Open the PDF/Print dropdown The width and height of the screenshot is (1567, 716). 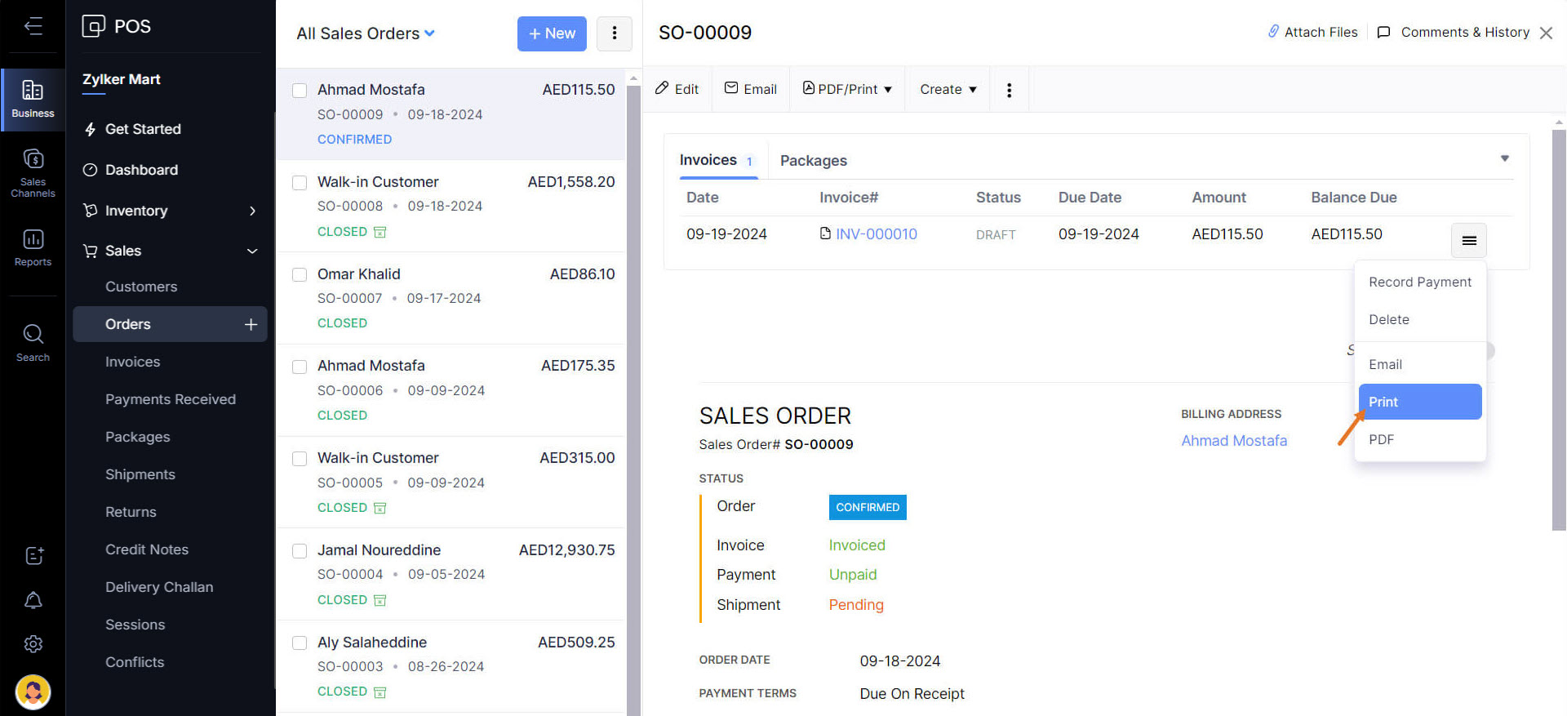point(847,89)
